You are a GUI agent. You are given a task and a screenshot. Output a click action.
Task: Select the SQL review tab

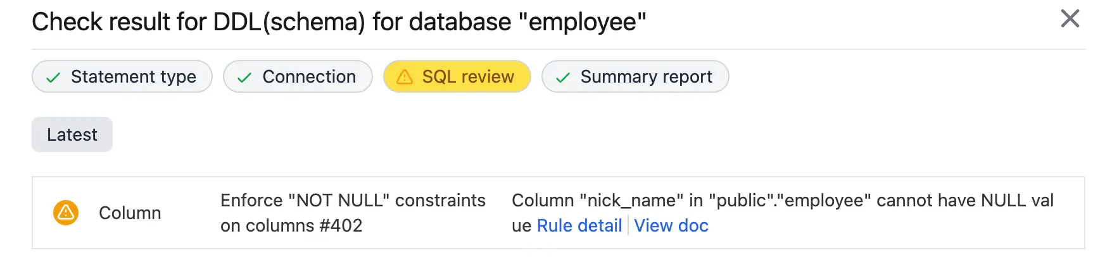pyautogui.click(x=457, y=77)
